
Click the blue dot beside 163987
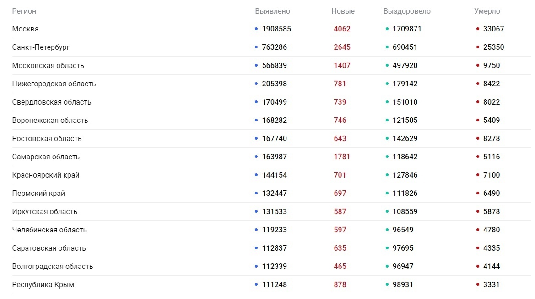[x=256, y=157]
